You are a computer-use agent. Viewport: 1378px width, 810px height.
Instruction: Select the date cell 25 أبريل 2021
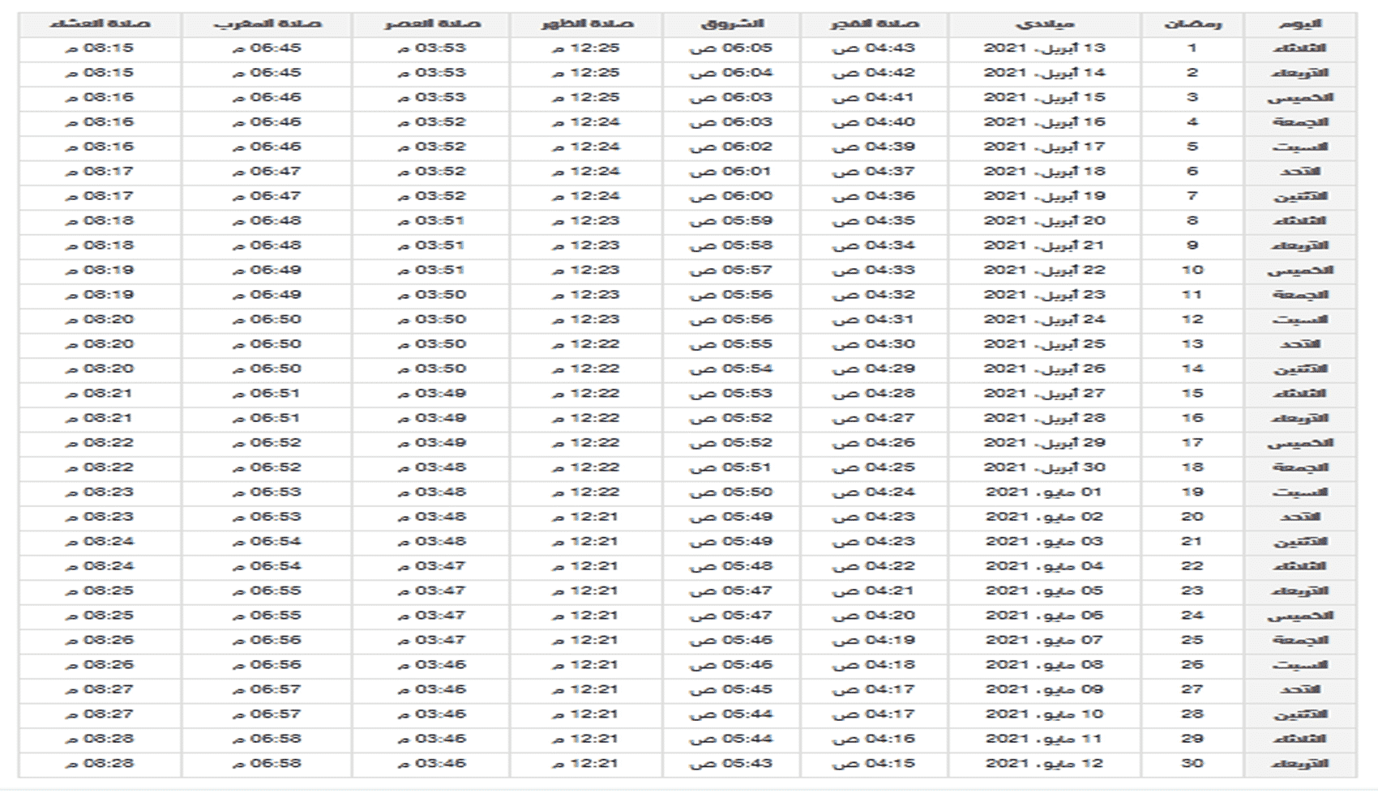1044,344
